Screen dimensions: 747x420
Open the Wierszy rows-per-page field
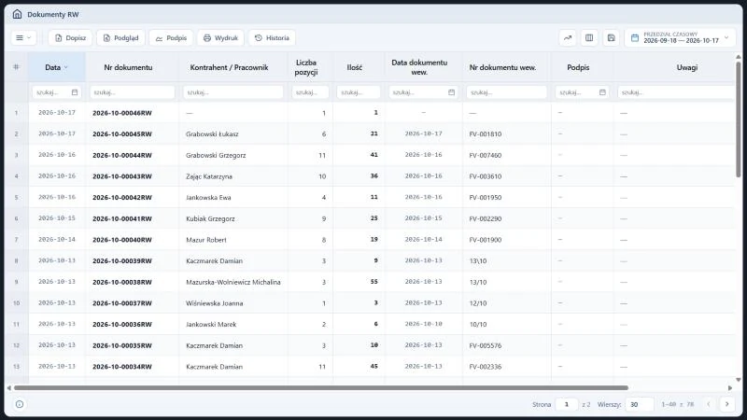(640, 404)
